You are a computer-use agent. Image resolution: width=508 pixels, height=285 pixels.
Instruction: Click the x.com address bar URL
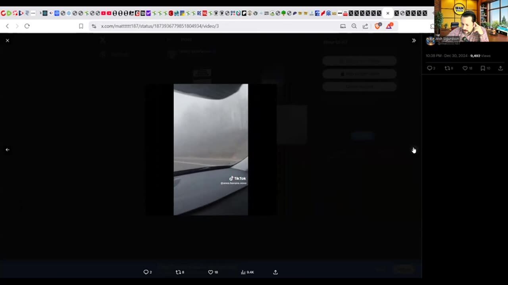[x=160, y=26]
